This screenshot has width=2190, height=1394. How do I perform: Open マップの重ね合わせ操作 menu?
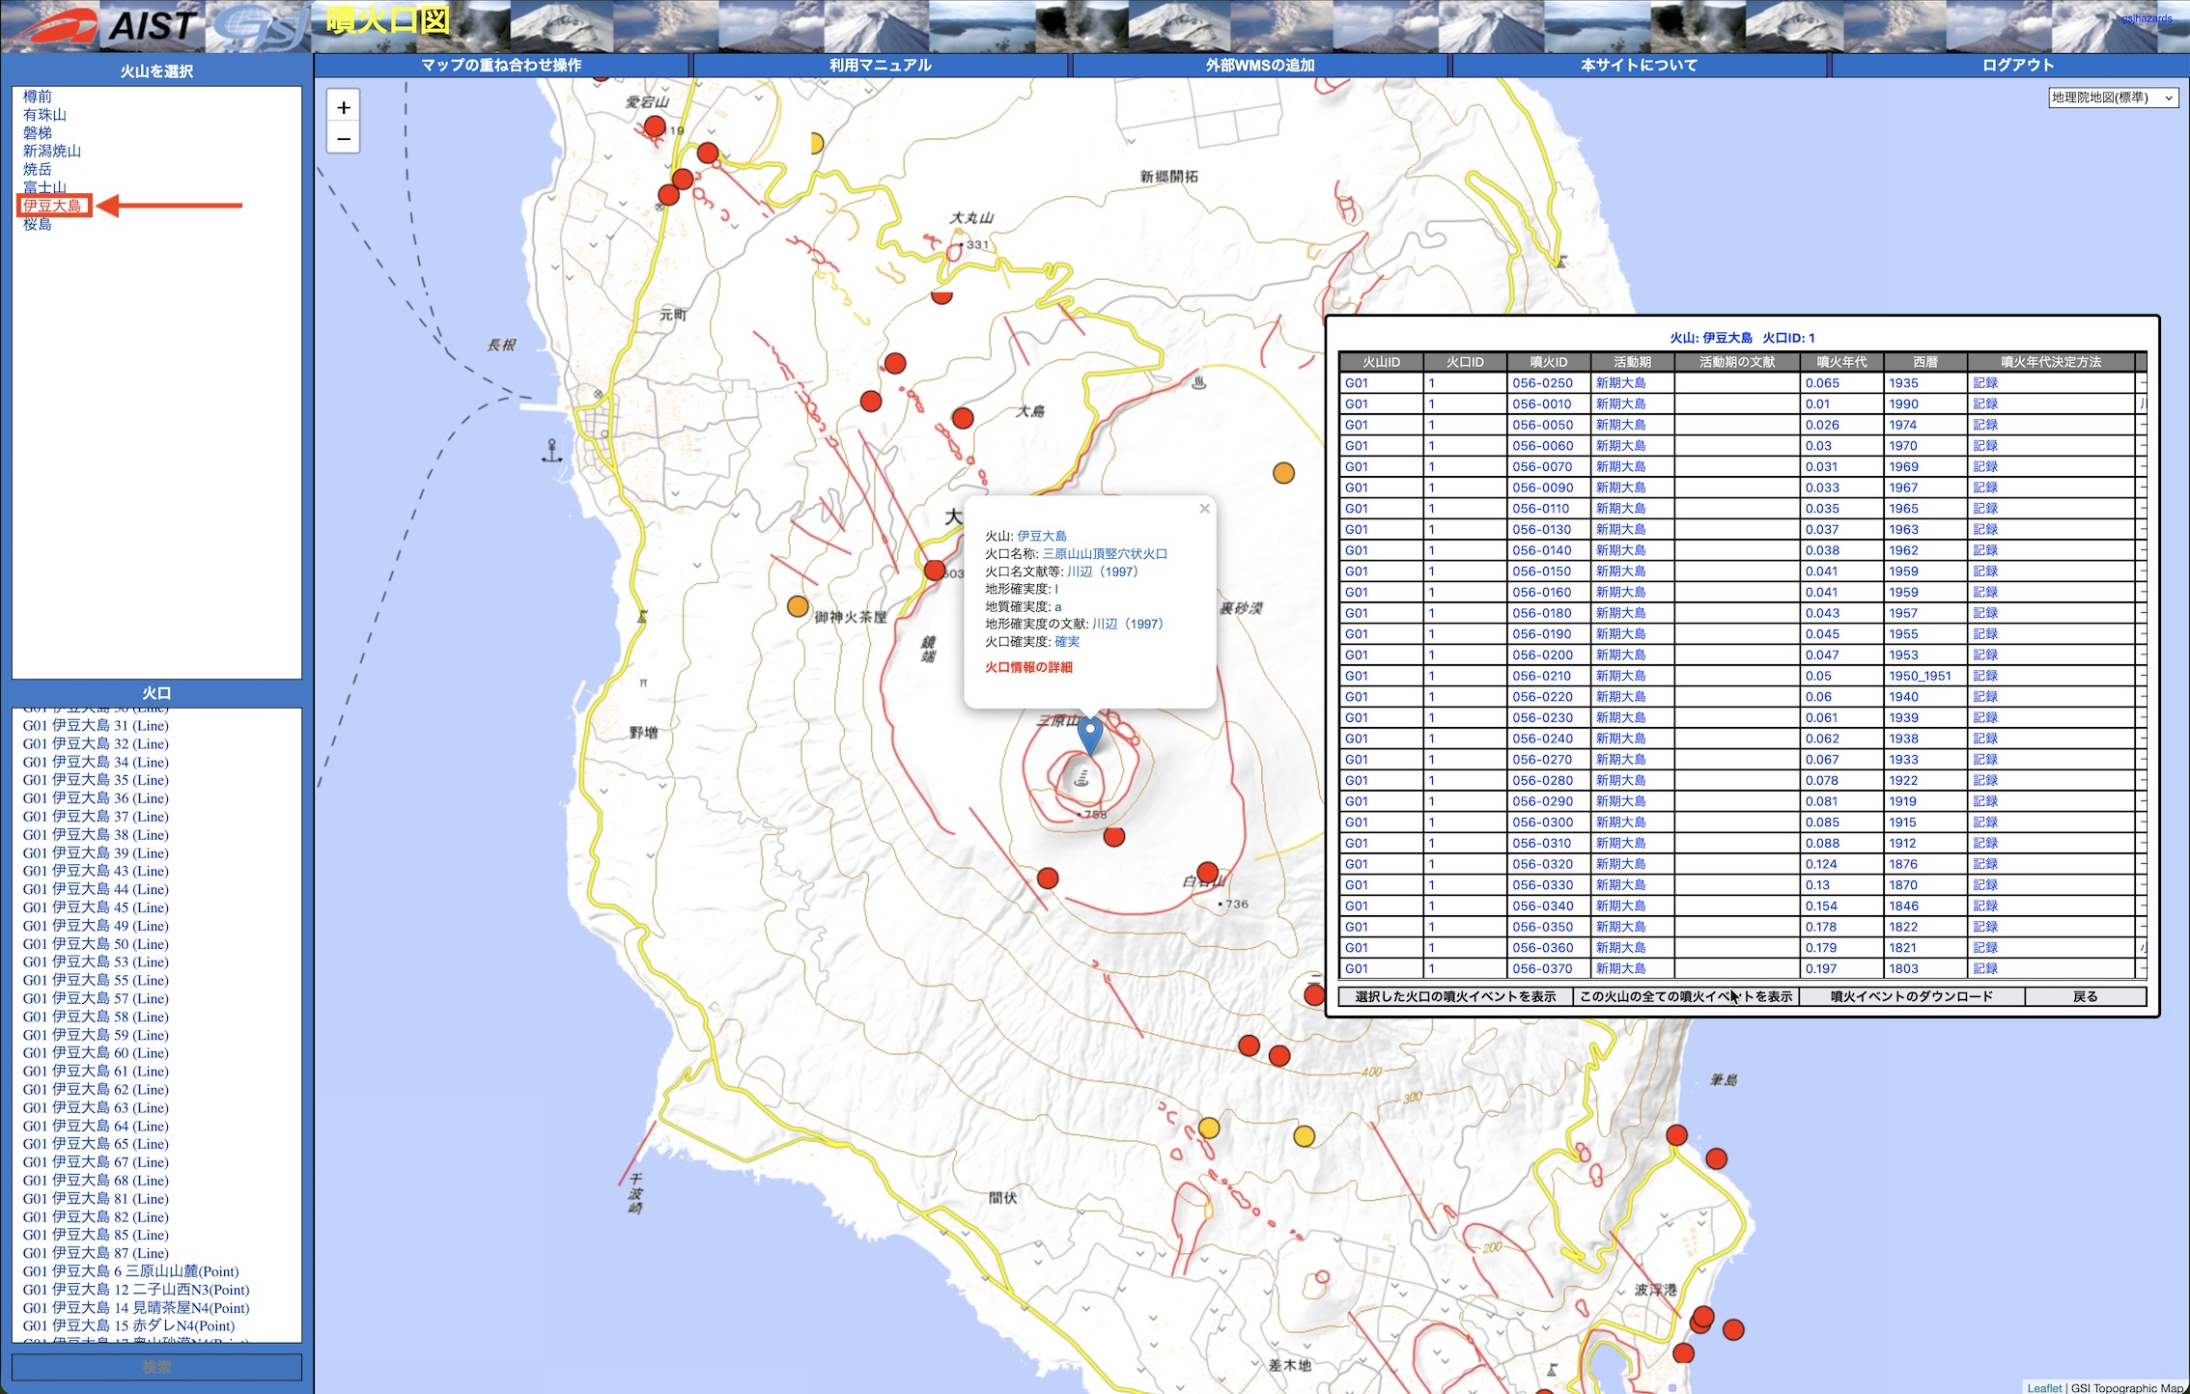coord(501,65)
